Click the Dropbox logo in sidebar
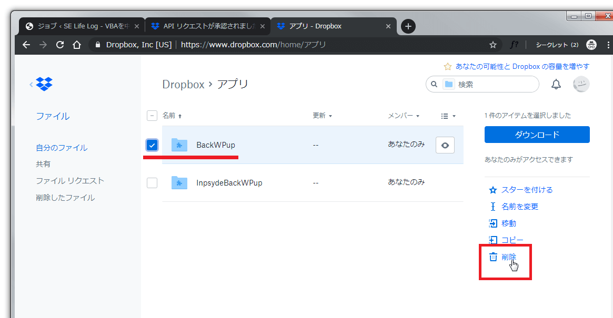Viewport: 613px width, 318px height. coord(44,84)
